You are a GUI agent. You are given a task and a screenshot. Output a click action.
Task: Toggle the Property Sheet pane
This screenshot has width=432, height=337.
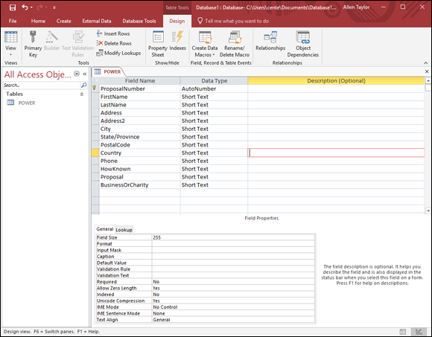tap(158, 44)
